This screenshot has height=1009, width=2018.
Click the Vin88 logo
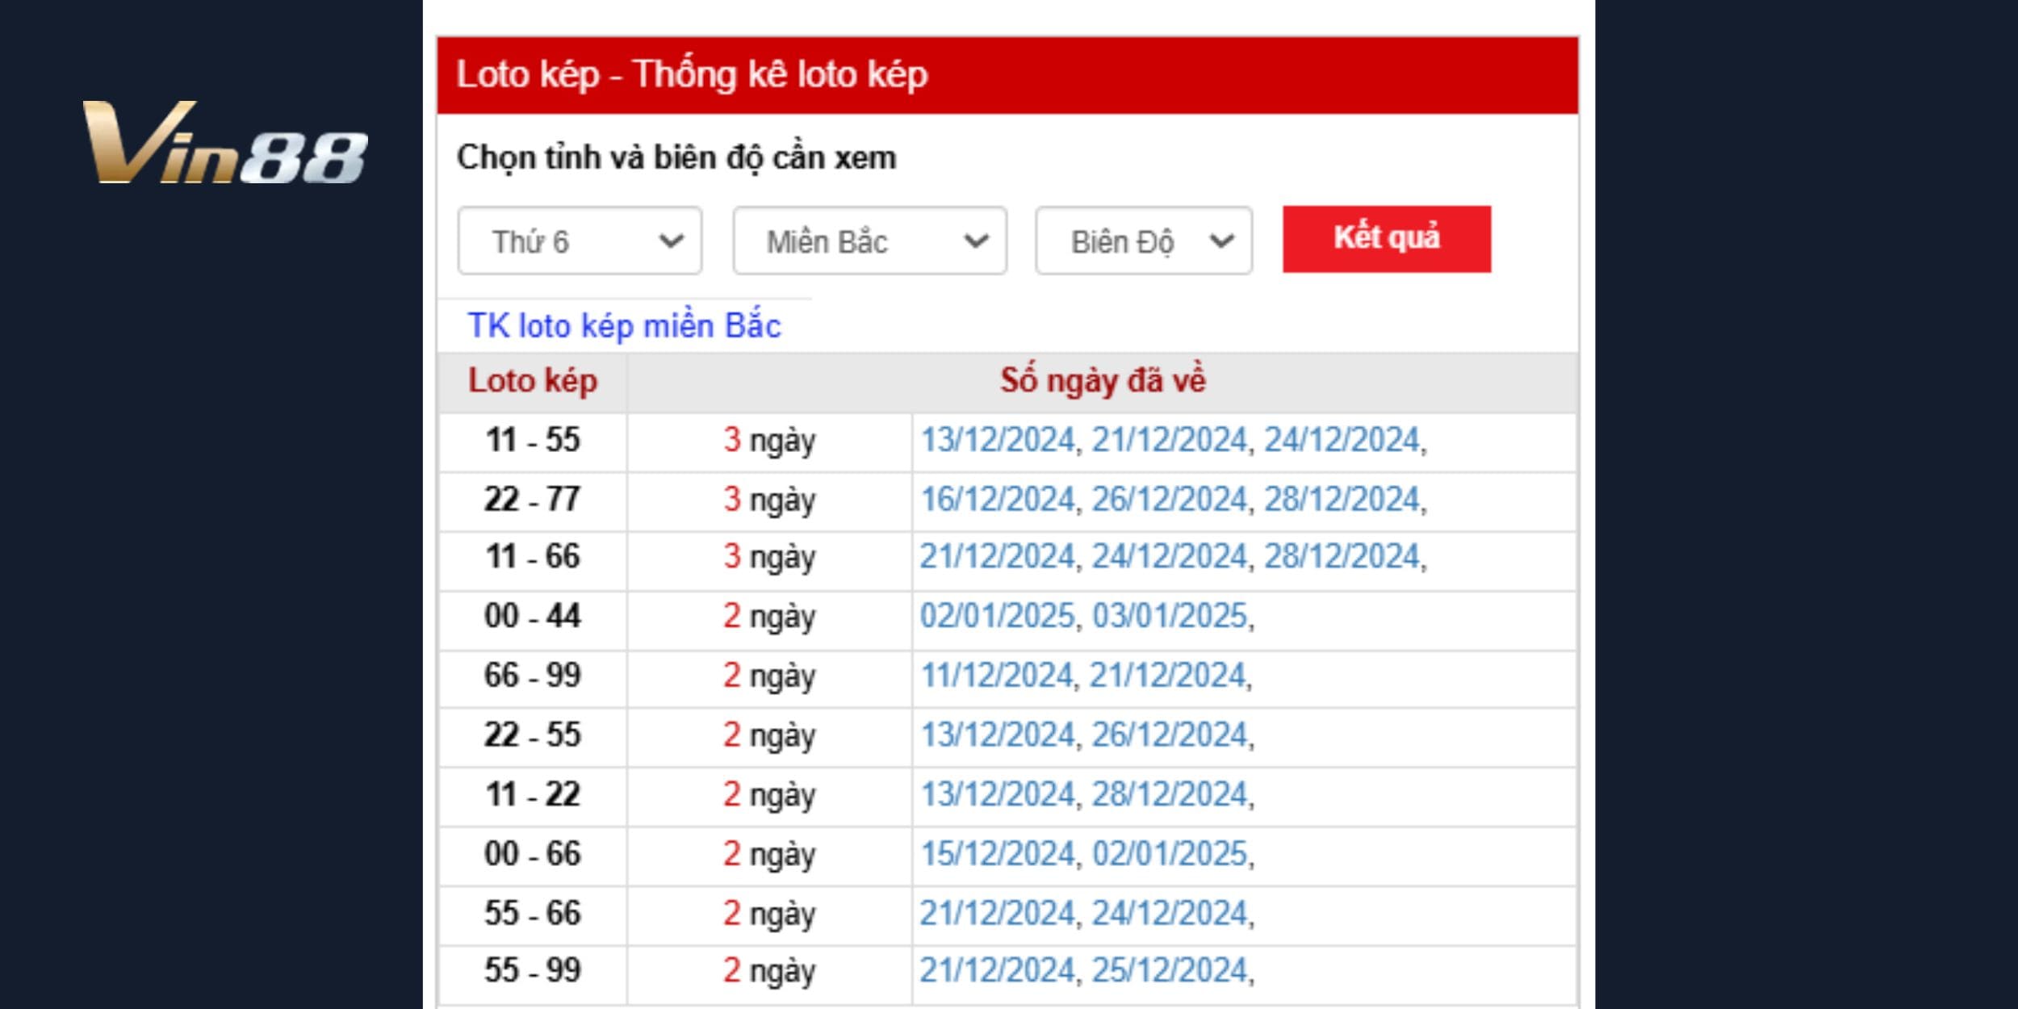pos(225,143)
